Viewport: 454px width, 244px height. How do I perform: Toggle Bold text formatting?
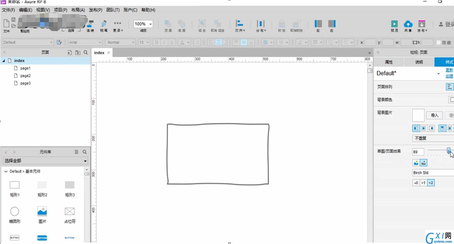tap(156, 42)
